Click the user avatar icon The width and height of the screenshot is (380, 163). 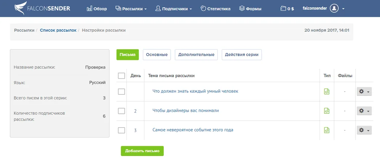(x=334, y=8)
